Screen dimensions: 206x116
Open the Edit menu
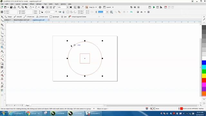7,4
